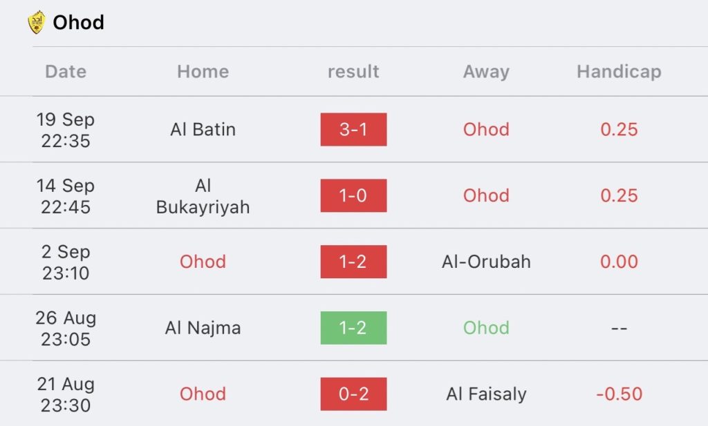Click the Ohod club crest icon
708x426 pixels.
click(x=36, y=22)
